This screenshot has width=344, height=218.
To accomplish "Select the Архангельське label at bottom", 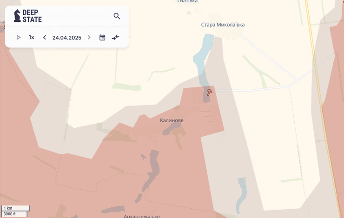I will point(142,216).
